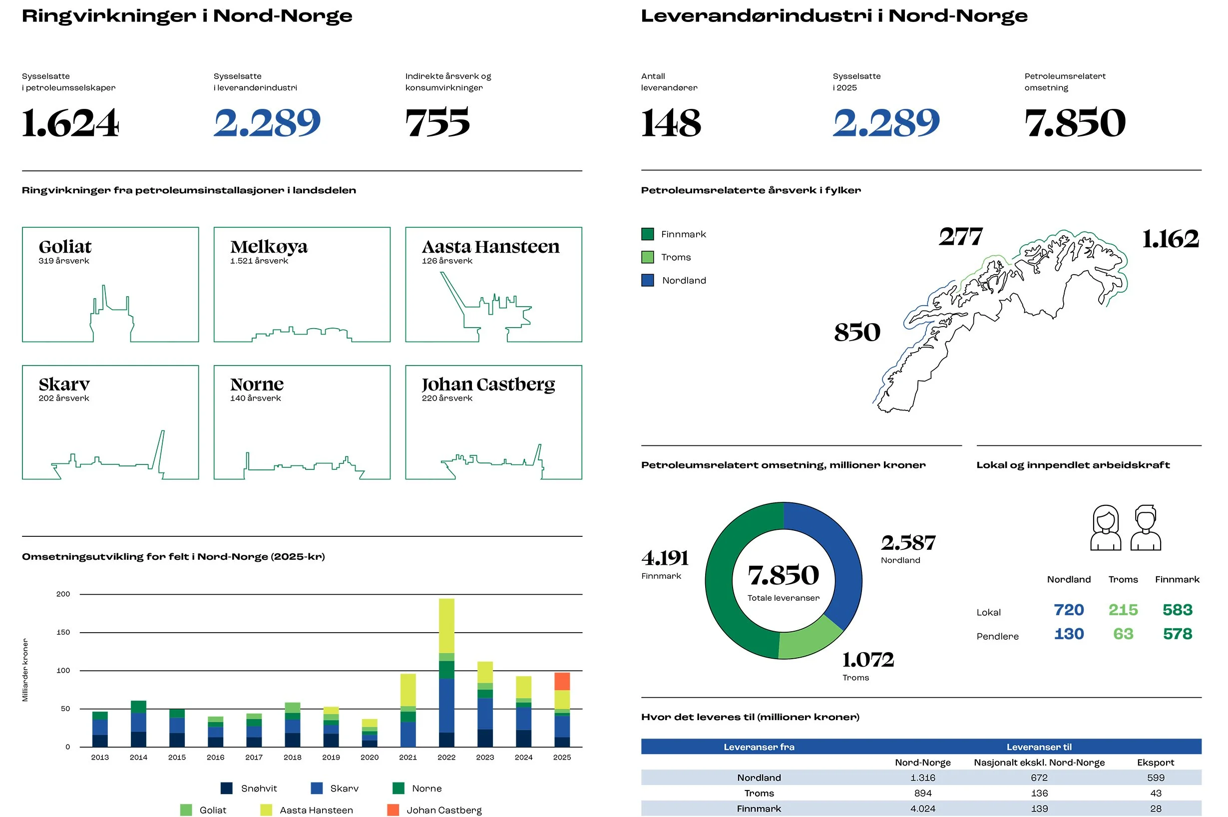The height and width of the screenshot is (817, 1228).
Task: Click Nordland export cell "599"
Action: (x=1155, y=778)
